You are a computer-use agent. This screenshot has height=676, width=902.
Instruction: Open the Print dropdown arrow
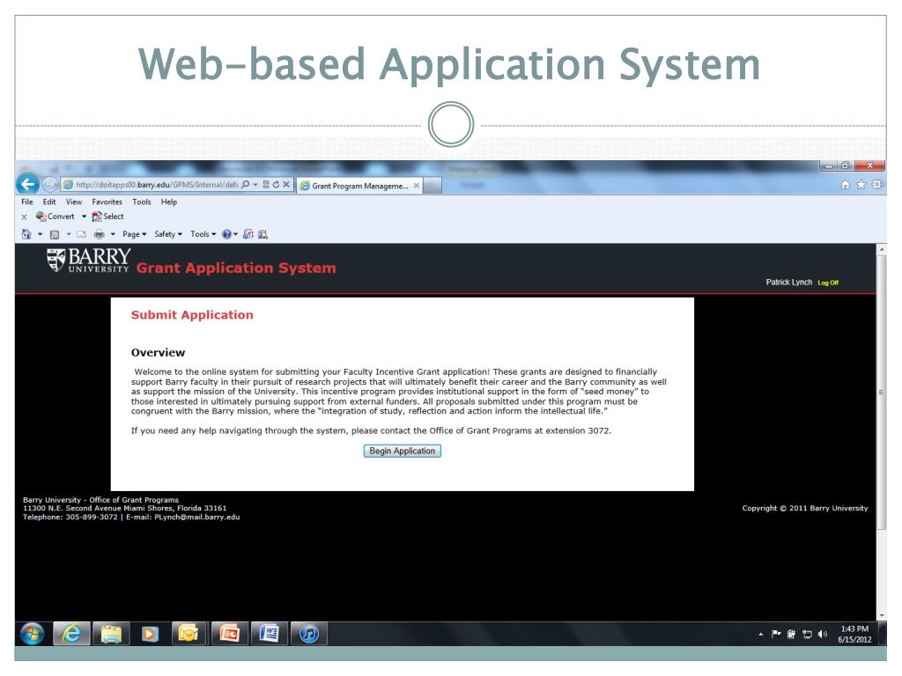[x=113, y=234]
